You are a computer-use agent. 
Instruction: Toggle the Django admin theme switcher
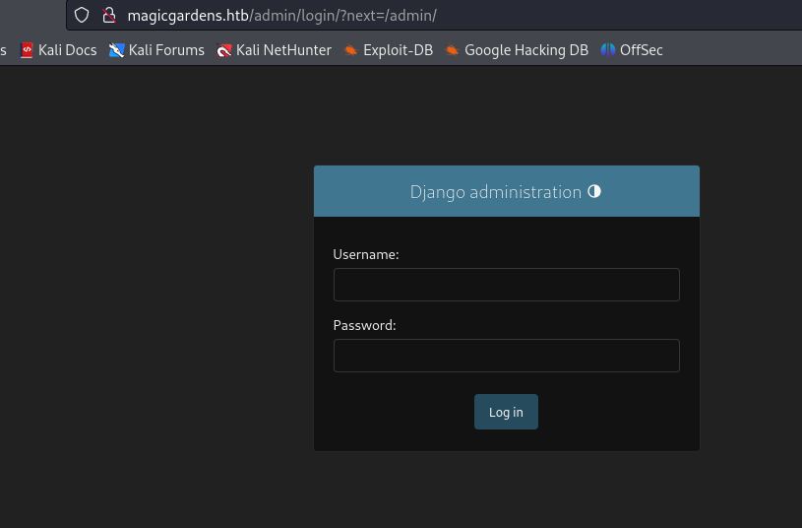tap(594, 191)
